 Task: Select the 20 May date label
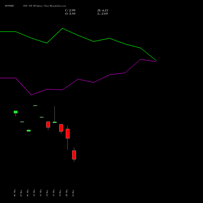pos(67,193)
